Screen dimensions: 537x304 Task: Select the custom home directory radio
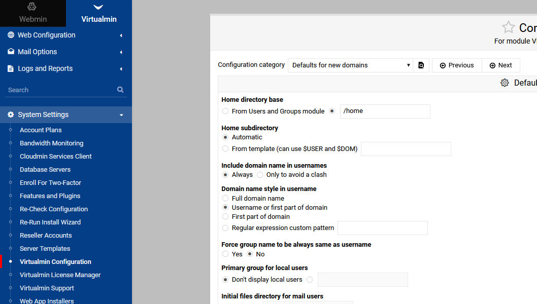pyautogui.click(x=332, y=111)
